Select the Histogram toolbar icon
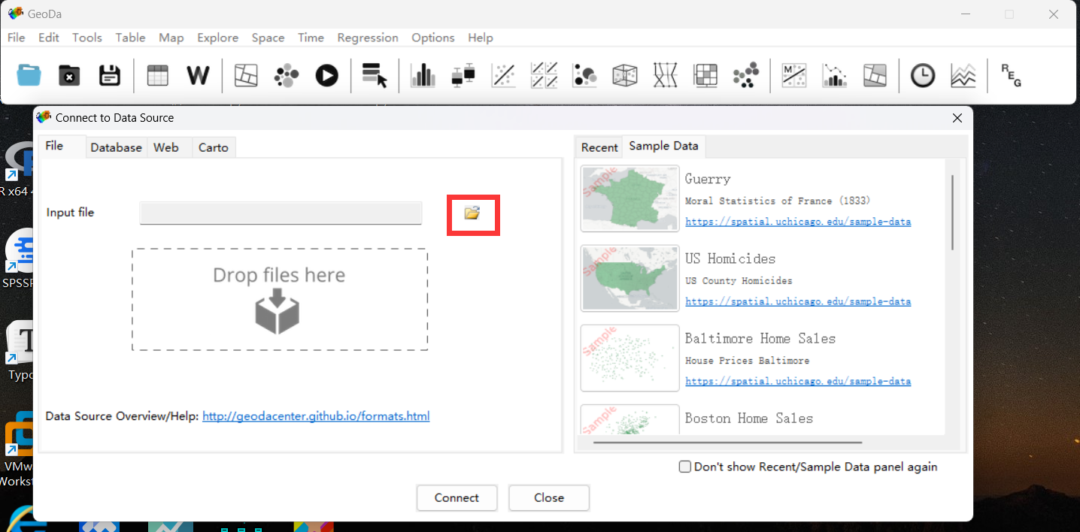Screen dimensions: 1080x532 point(423,75)
